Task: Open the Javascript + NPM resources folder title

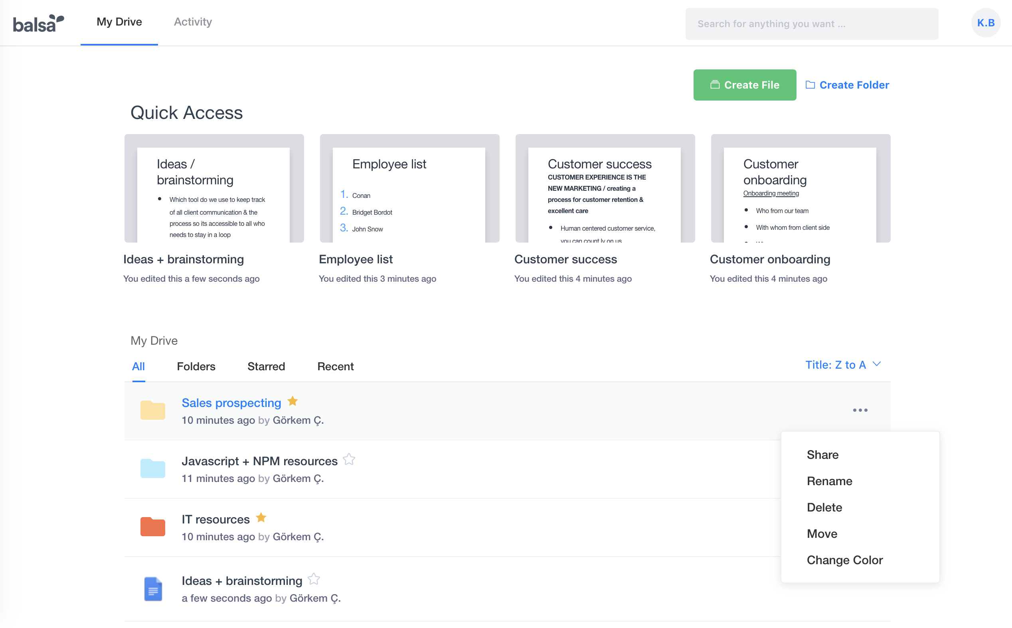Action: coord(260,461)
